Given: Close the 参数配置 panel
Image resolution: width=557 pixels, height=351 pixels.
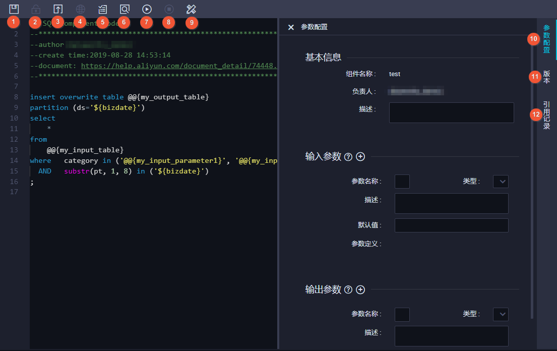Looking at the screenshot, I should pos(291,27).
